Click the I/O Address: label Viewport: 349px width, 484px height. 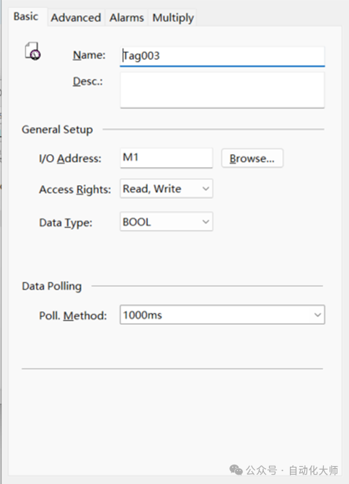(70, 158)
